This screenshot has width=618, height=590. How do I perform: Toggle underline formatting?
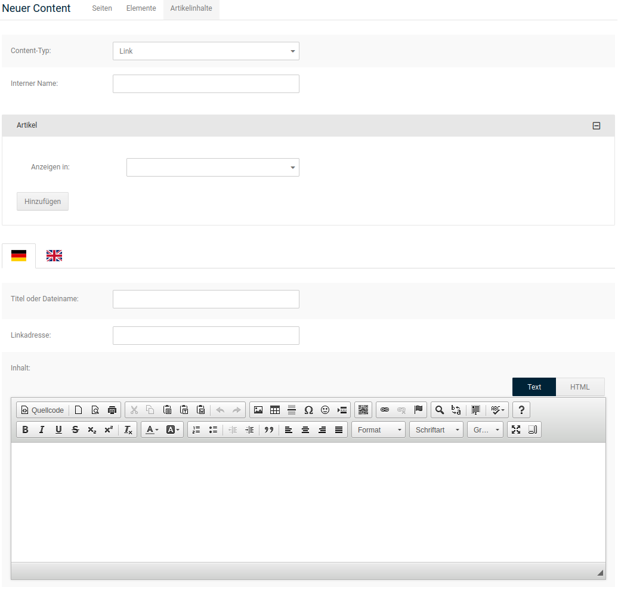(58, 430)
